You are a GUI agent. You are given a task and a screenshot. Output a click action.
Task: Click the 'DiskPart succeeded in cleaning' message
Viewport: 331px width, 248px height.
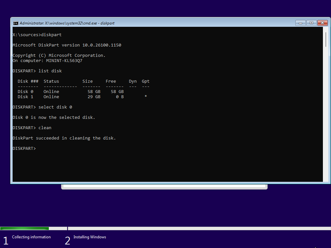pos(64,138)
